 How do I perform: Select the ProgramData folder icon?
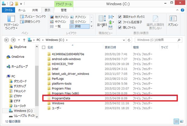point(49,98)
